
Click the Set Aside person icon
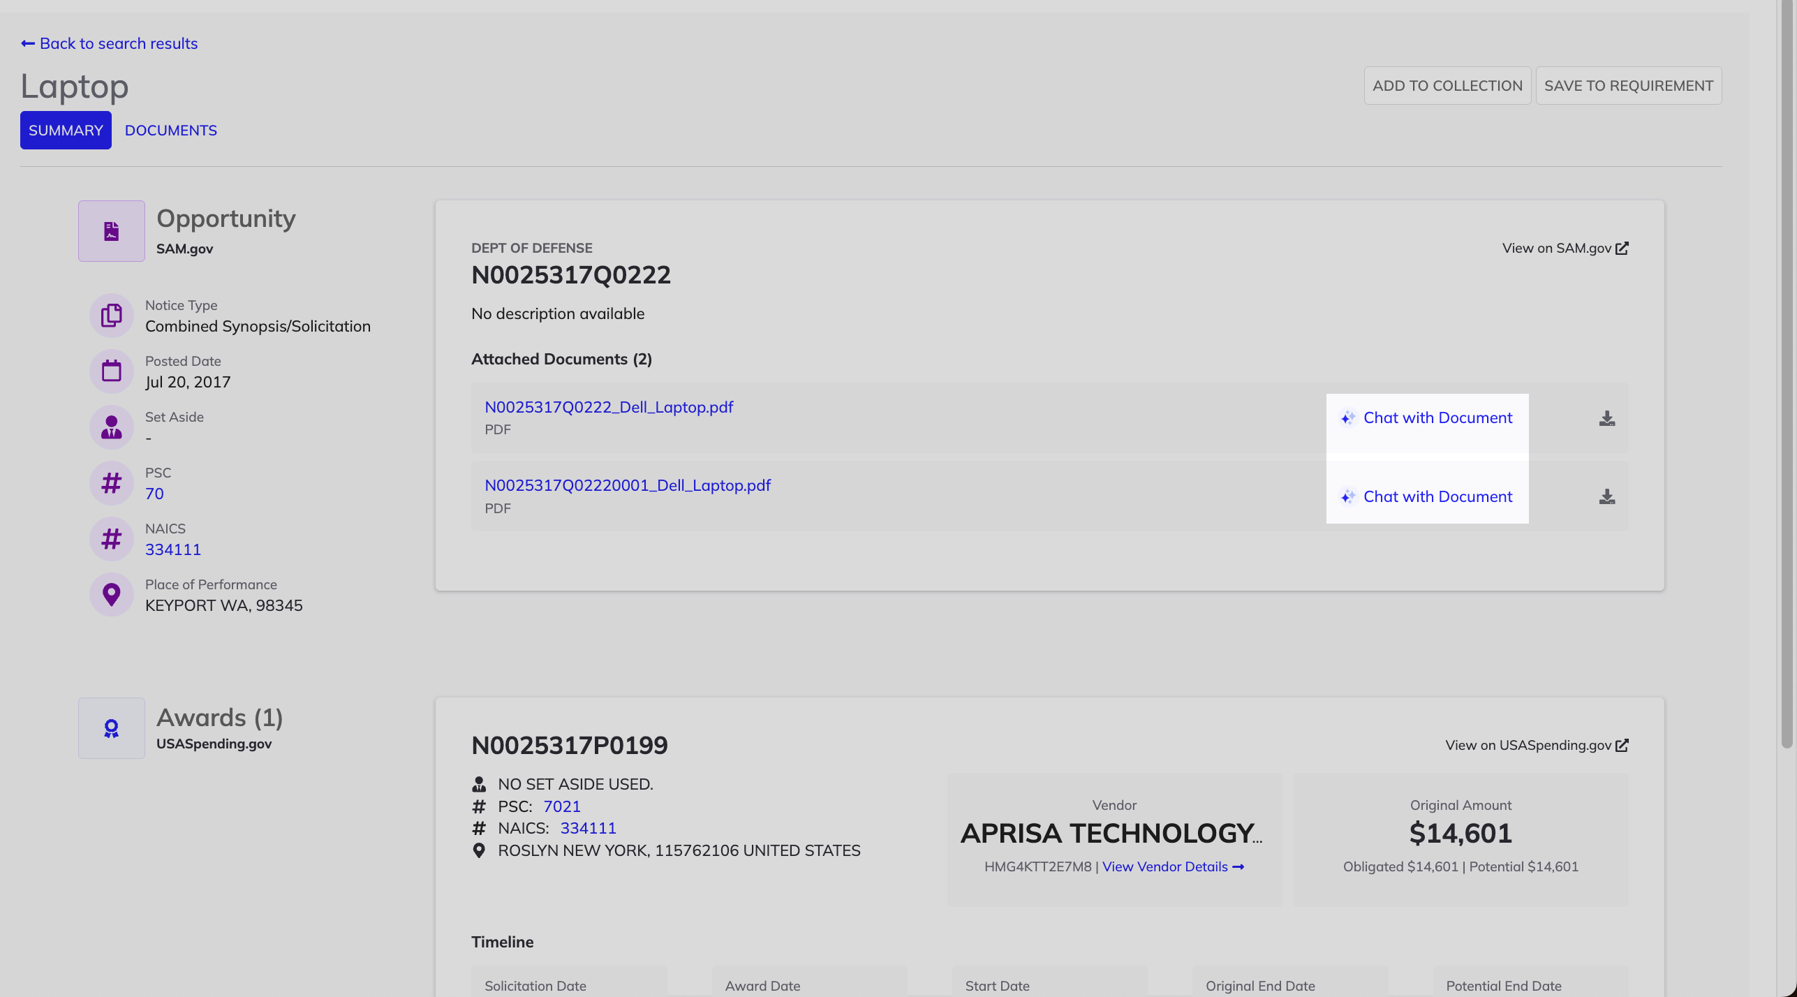click(x=112, y=427)
